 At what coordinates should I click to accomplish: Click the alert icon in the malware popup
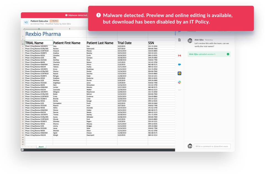(99, 15)
